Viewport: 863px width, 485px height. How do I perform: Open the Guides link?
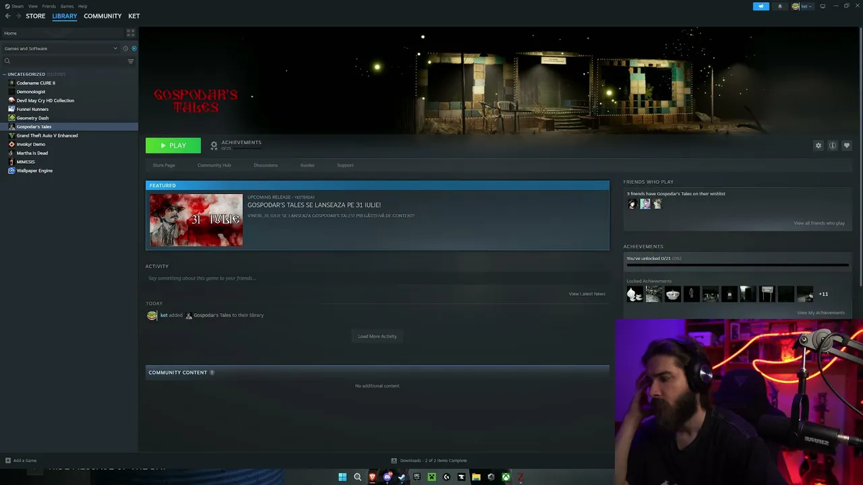[x=307, y=165]
